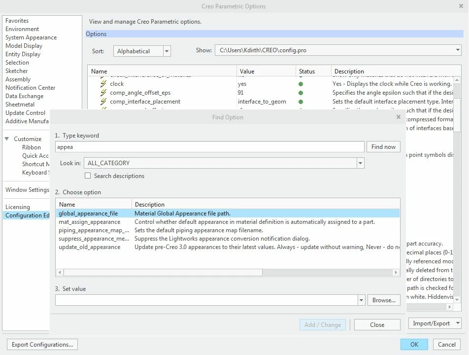The height and width of the screenshot is (355, 469).
Task: Open Data Exchange category
Action: (24, 96)
